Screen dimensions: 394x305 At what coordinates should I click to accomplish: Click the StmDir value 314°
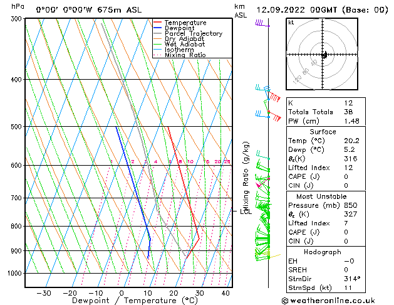352,279
